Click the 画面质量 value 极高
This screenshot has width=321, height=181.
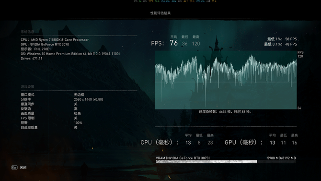pyautogui.click(x=78, y=113)
